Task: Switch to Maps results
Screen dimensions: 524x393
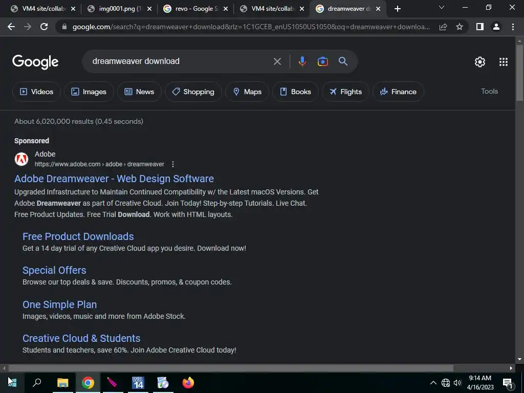Action: pos(247,92)
